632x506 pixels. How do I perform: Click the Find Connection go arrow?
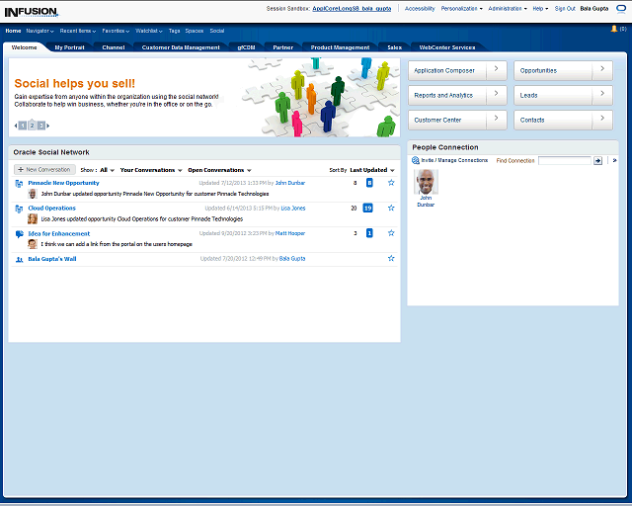click(597, 160)
